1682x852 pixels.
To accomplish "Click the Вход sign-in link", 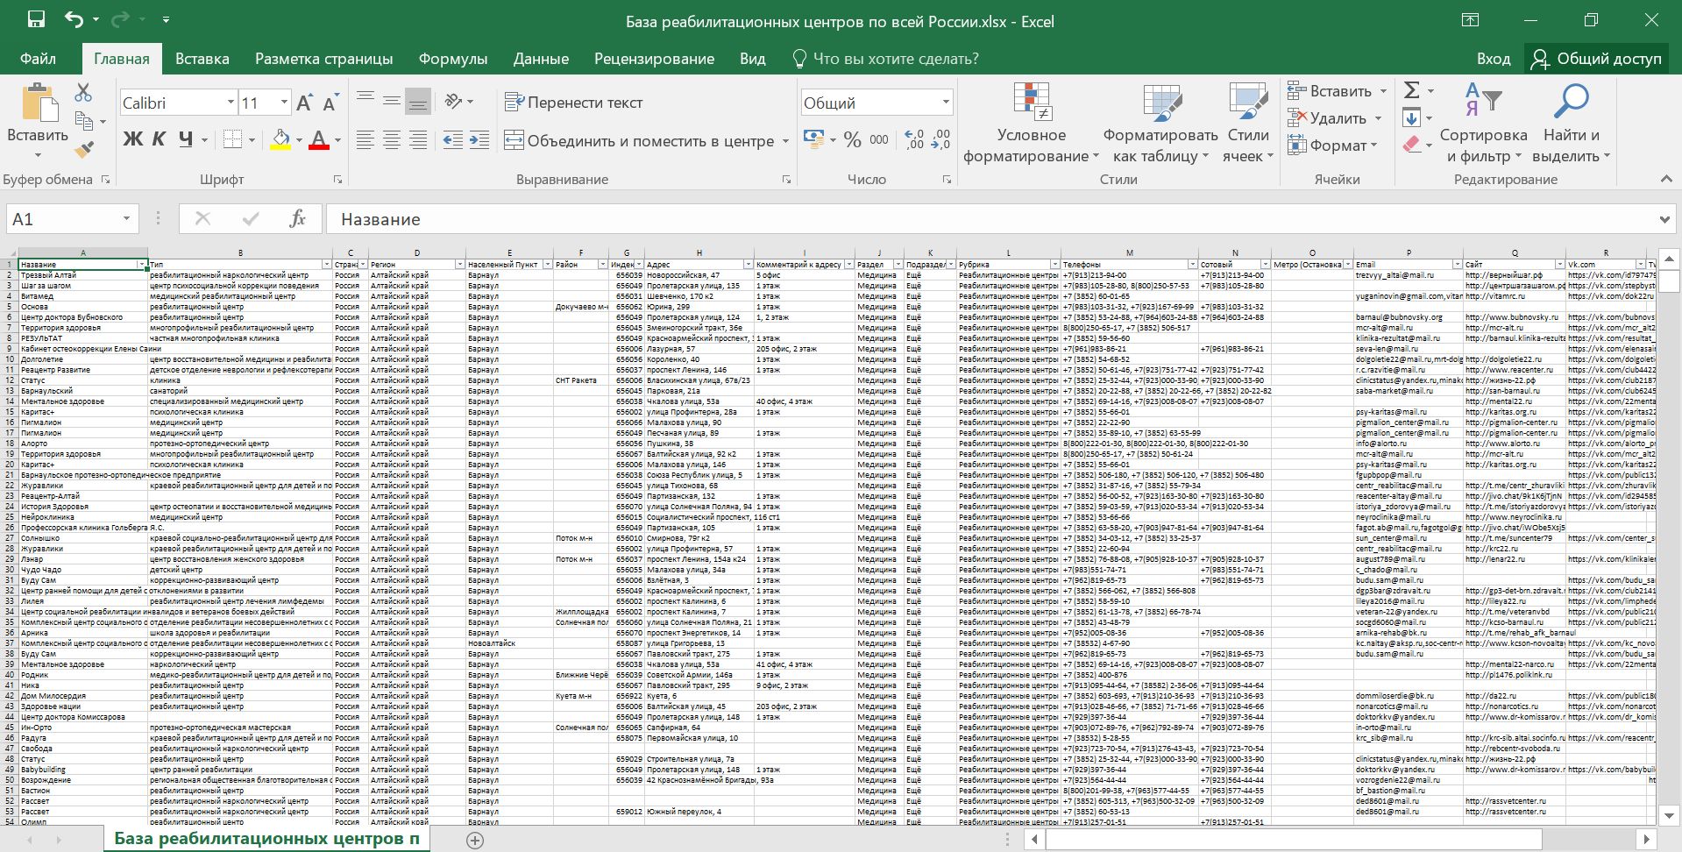I will pos(1493,59).
